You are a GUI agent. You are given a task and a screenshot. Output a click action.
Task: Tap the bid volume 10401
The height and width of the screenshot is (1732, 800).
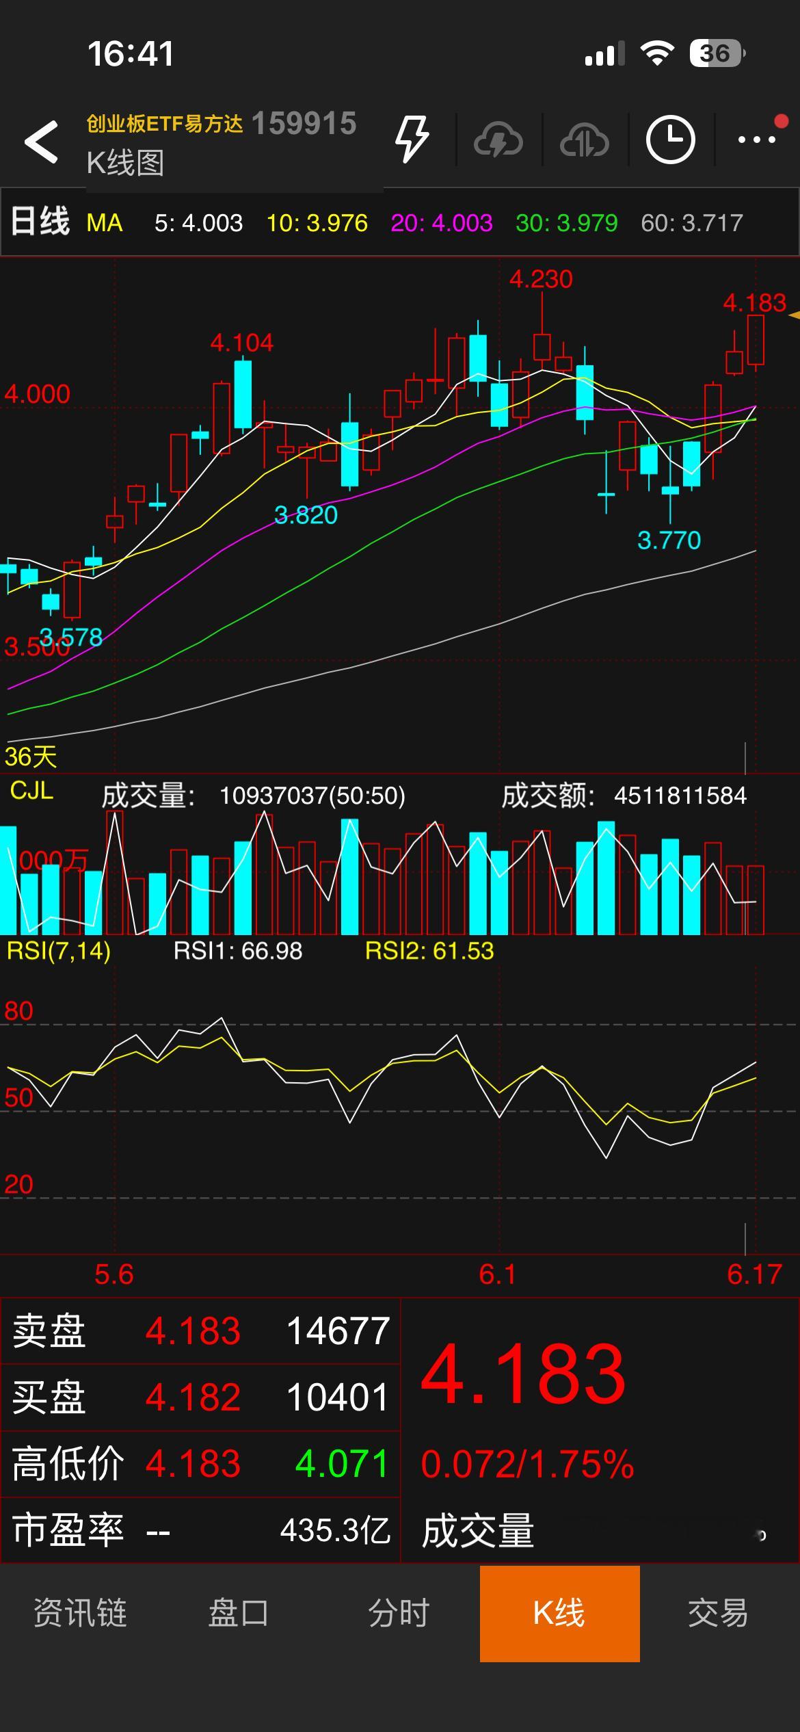(x=338, y=1397)
